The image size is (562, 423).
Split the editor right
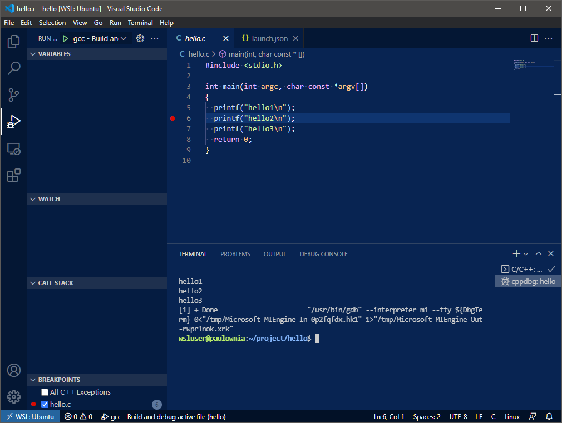pyautogui.click(x=534, y=38)
